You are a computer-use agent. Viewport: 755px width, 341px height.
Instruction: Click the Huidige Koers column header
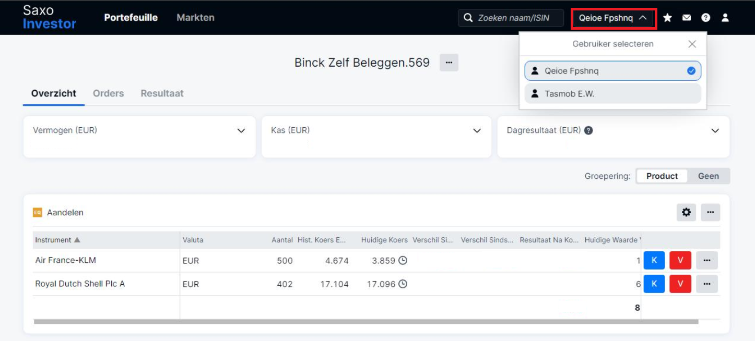(384, 240)
